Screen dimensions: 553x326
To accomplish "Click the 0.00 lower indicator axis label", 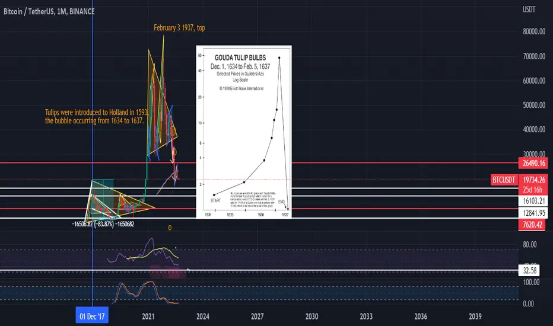I will pos(528,304).
